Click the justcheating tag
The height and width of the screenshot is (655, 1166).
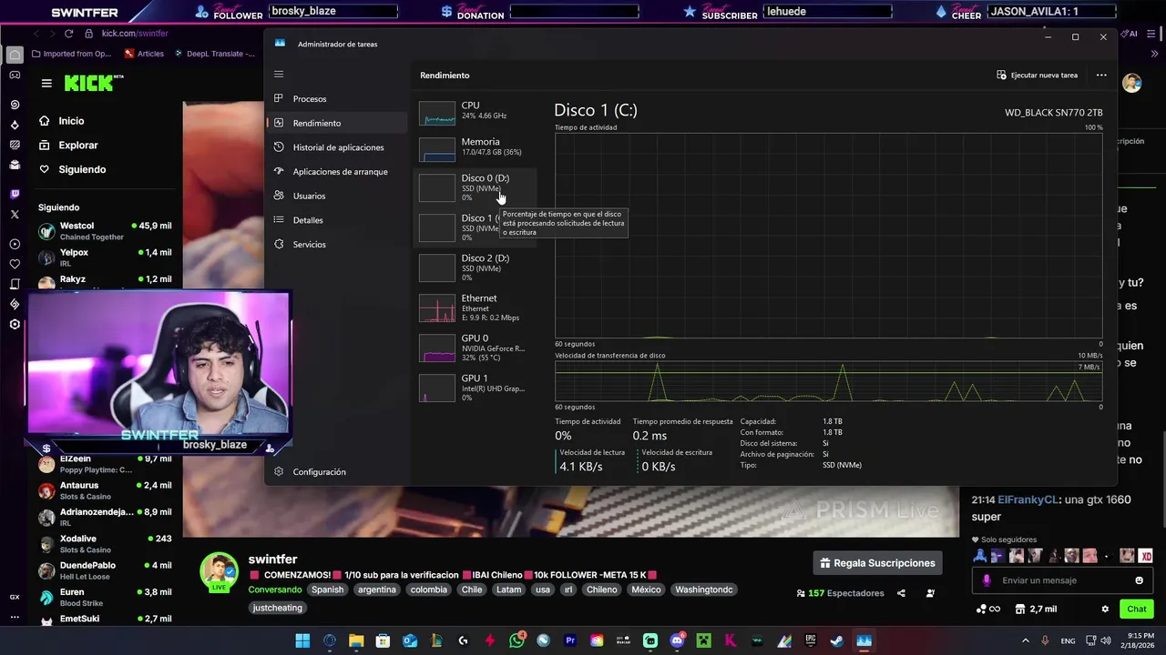click(277, 608)
